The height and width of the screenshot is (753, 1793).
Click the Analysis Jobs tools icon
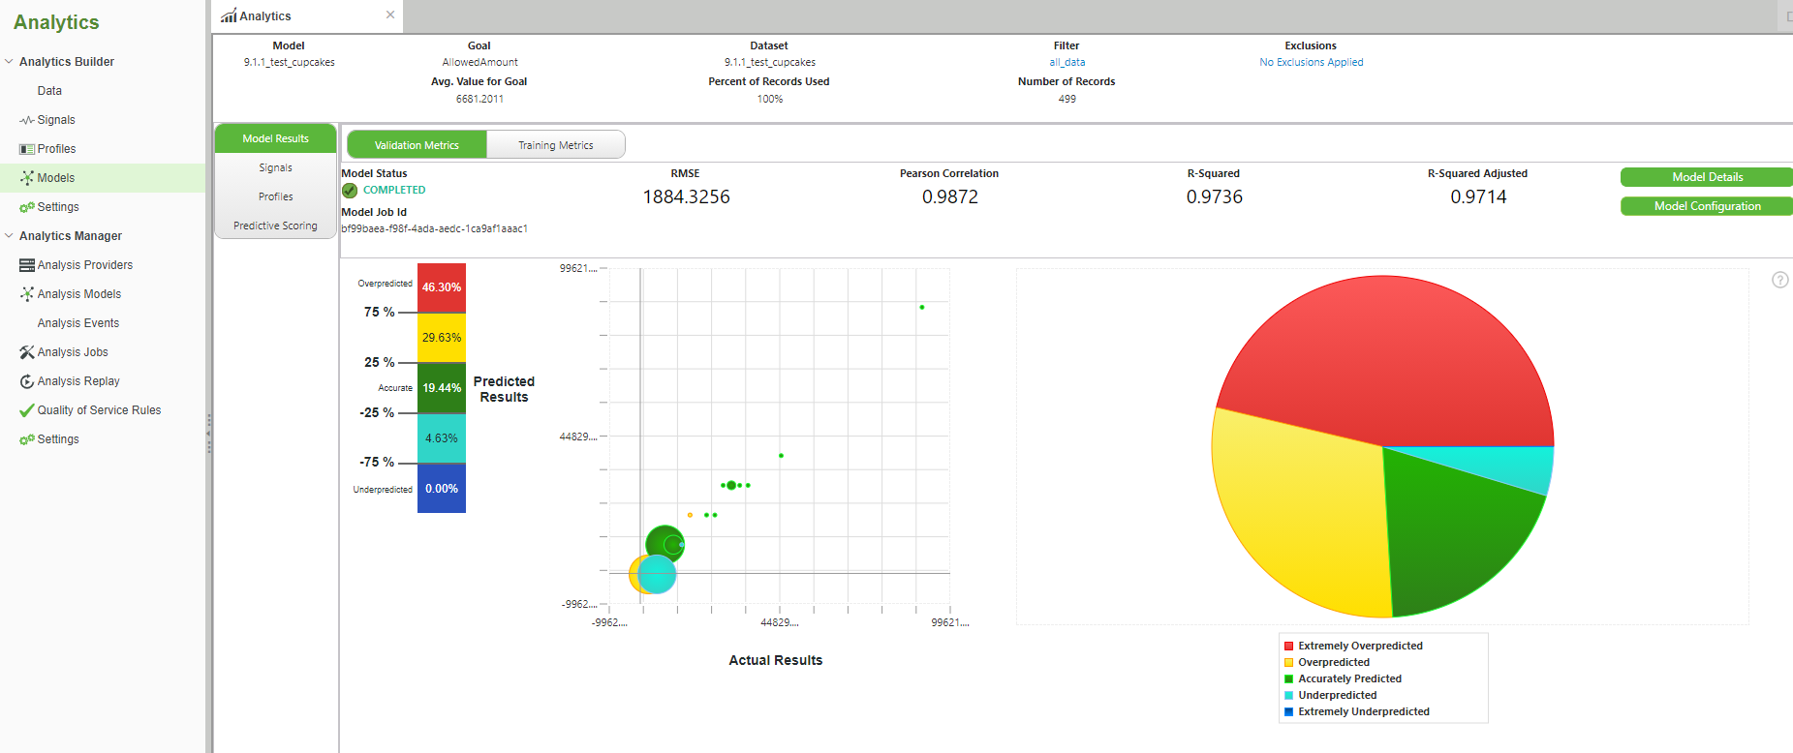coord(26,352)
